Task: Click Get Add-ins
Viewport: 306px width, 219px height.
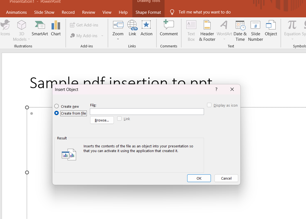Action: pos(84,25)
